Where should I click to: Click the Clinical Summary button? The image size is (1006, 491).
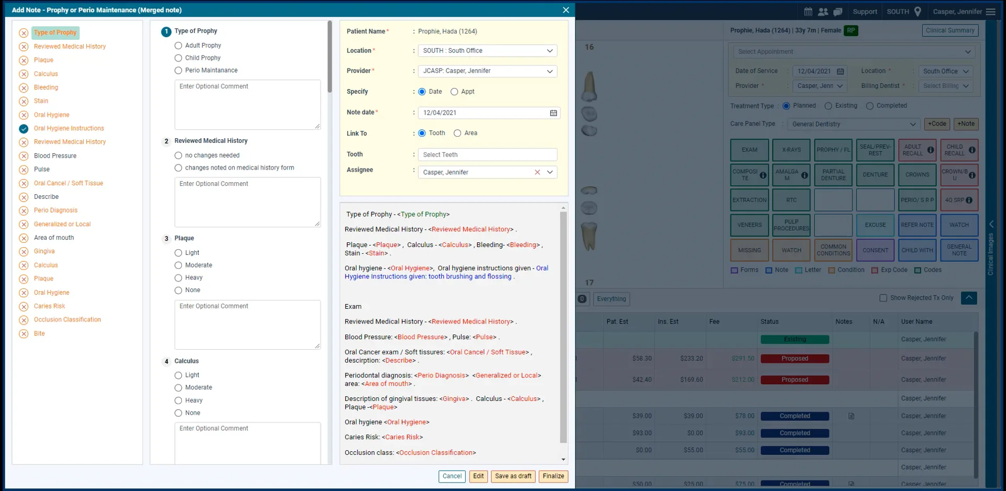coord(950,30)
